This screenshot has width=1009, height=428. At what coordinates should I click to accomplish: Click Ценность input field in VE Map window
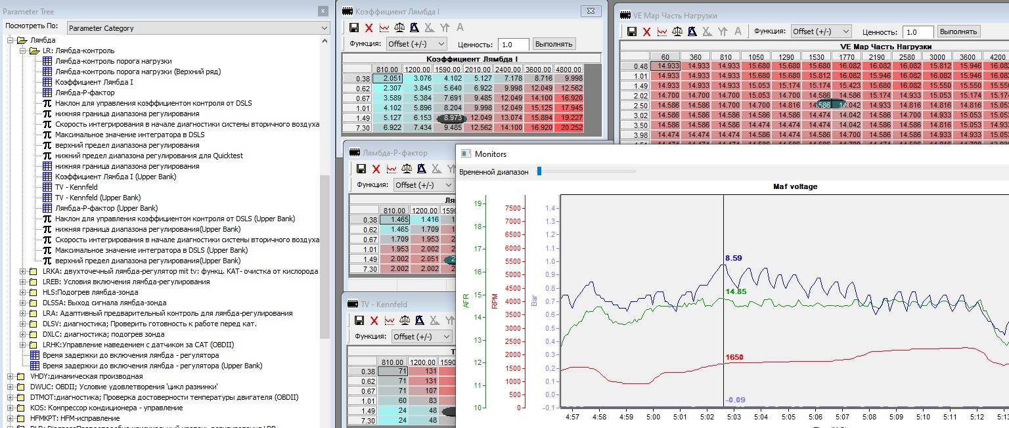[918, 32]
